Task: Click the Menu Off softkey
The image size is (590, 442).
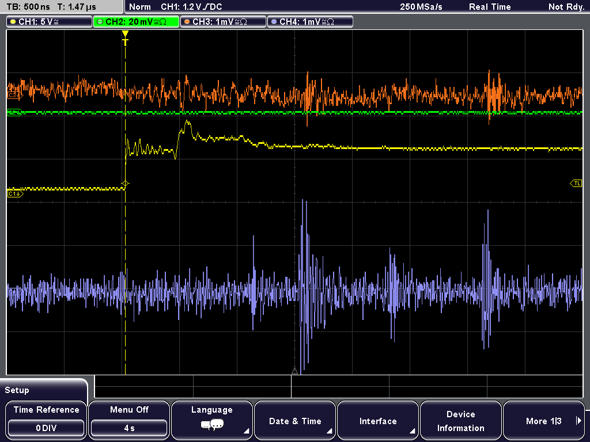Action: [129, 420]
